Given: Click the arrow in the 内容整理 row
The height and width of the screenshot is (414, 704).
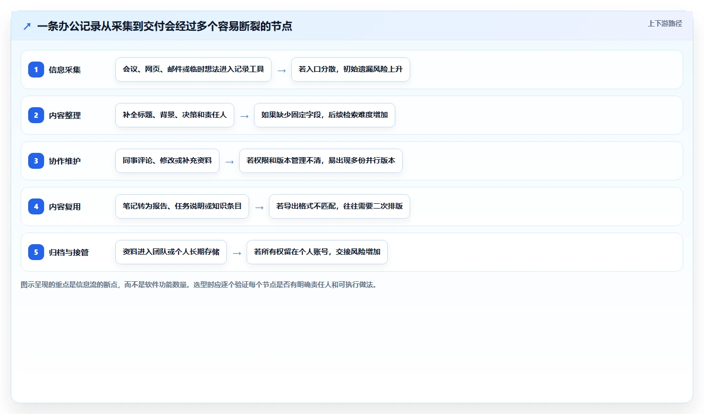Looking at the screenshot, I should [244, 116].
